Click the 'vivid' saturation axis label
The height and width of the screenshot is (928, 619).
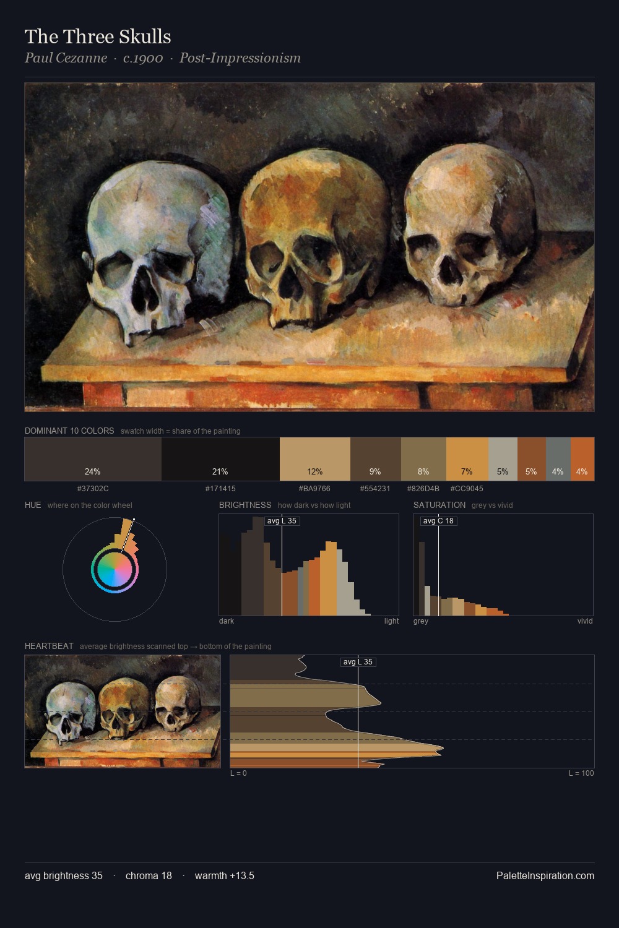pyautogui.click(x=585, y=621)
